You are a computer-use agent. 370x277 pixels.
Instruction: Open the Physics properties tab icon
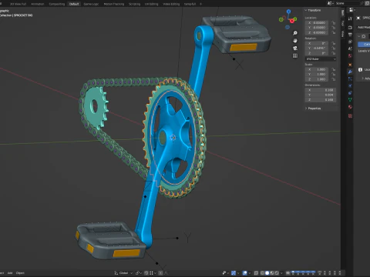tap(350, 86)
